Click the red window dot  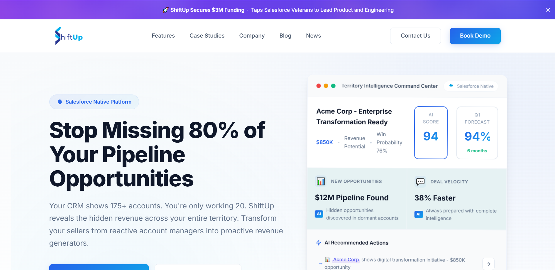point(319,86)
